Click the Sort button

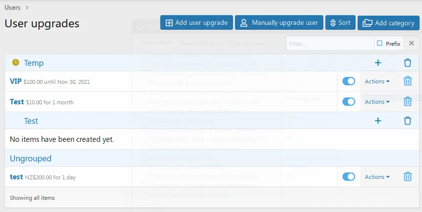[340, 23]
